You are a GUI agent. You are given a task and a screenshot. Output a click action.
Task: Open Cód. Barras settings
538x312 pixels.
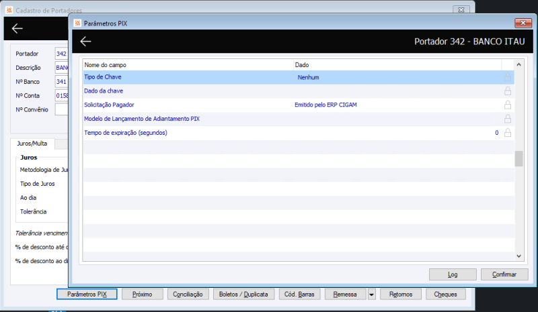click(x=299, y=294)
